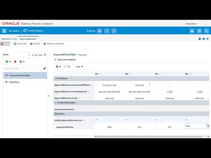This screenshot has width=211, height=158.
Task: Open the ApprovalDecision.in.city condition dropdown arrow
Action: pos(80,98)
